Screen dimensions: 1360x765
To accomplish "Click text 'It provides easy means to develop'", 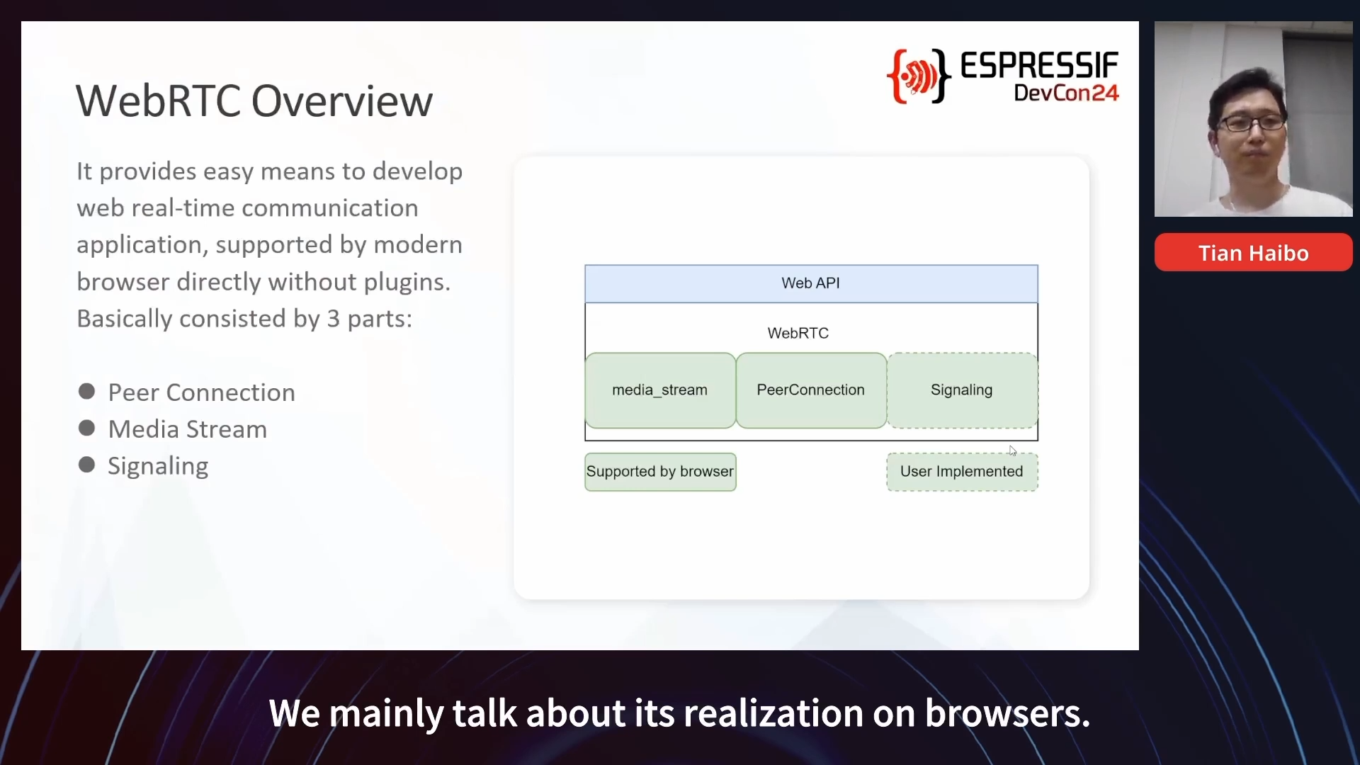I will click(x=269, y=171).
